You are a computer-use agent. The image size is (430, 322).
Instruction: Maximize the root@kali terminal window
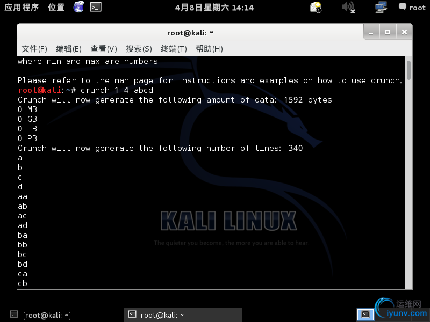388,32
